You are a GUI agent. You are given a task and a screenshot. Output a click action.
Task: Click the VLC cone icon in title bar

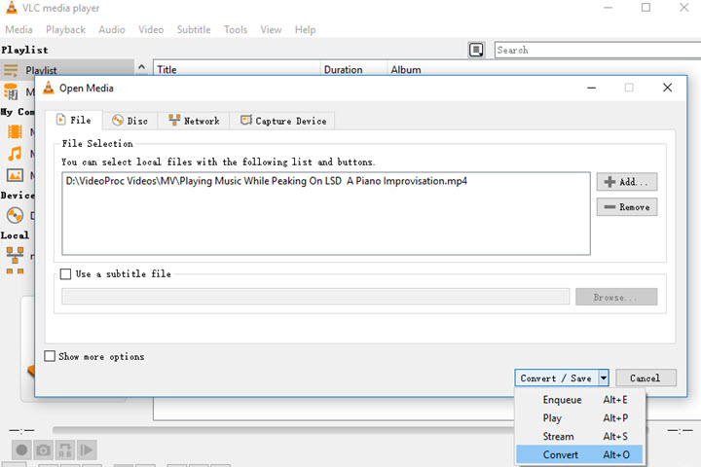tap(11, 7)
